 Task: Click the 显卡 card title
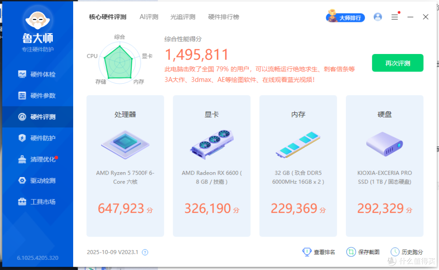212,114
